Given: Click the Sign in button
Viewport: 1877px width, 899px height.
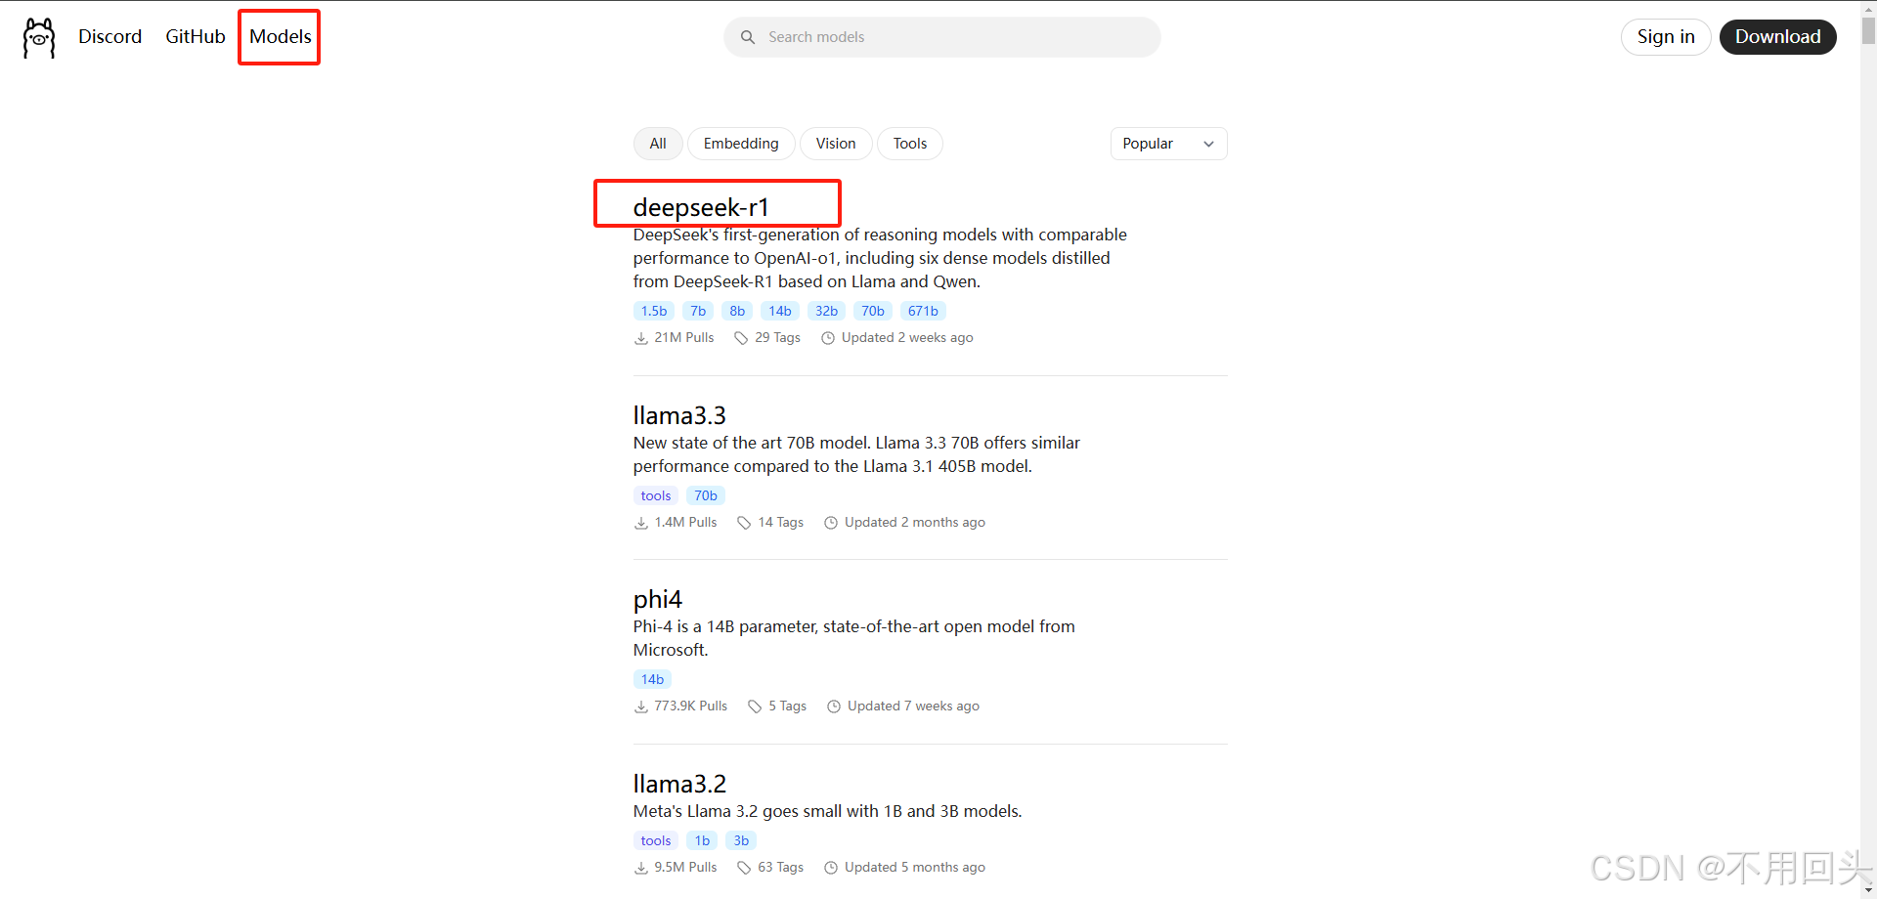Looking at the screenshot, I should point(1666,37).
